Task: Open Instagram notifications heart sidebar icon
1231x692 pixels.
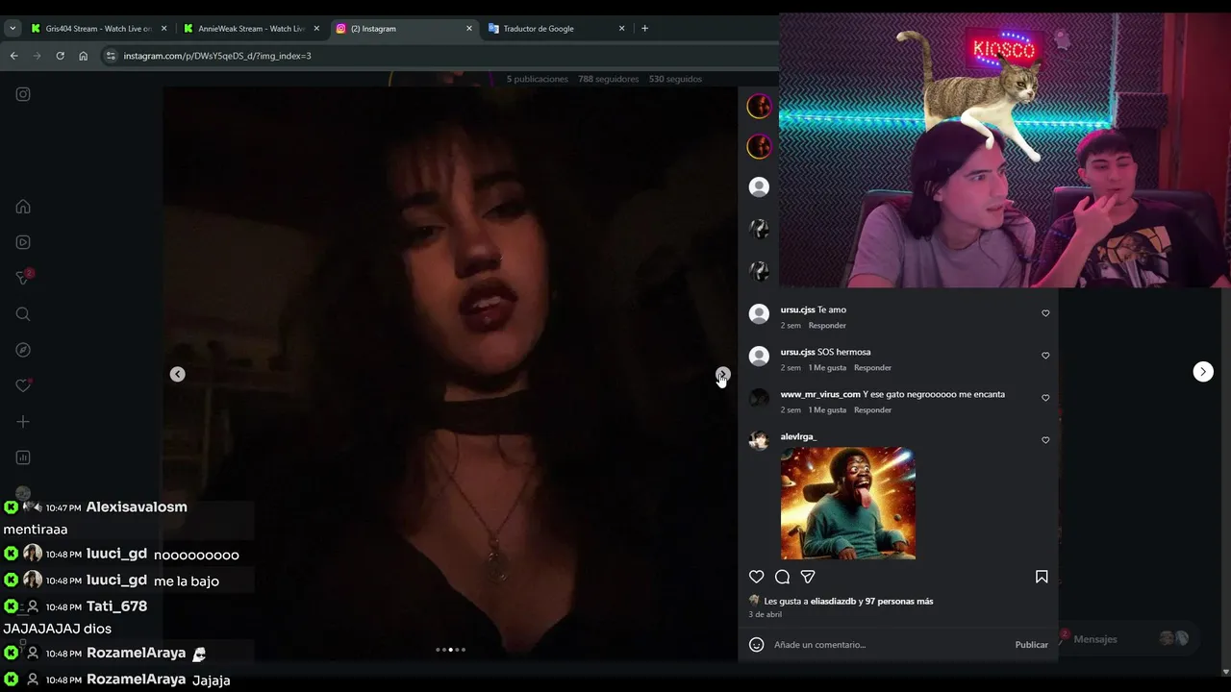Action: [23, 385]
